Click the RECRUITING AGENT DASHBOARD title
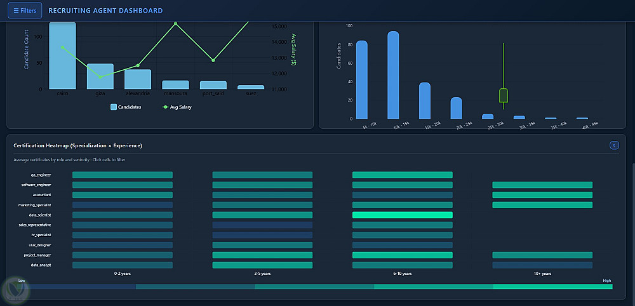Image resolution: width=635 pixels, height=306 pixels. click(x=105, y=11)
